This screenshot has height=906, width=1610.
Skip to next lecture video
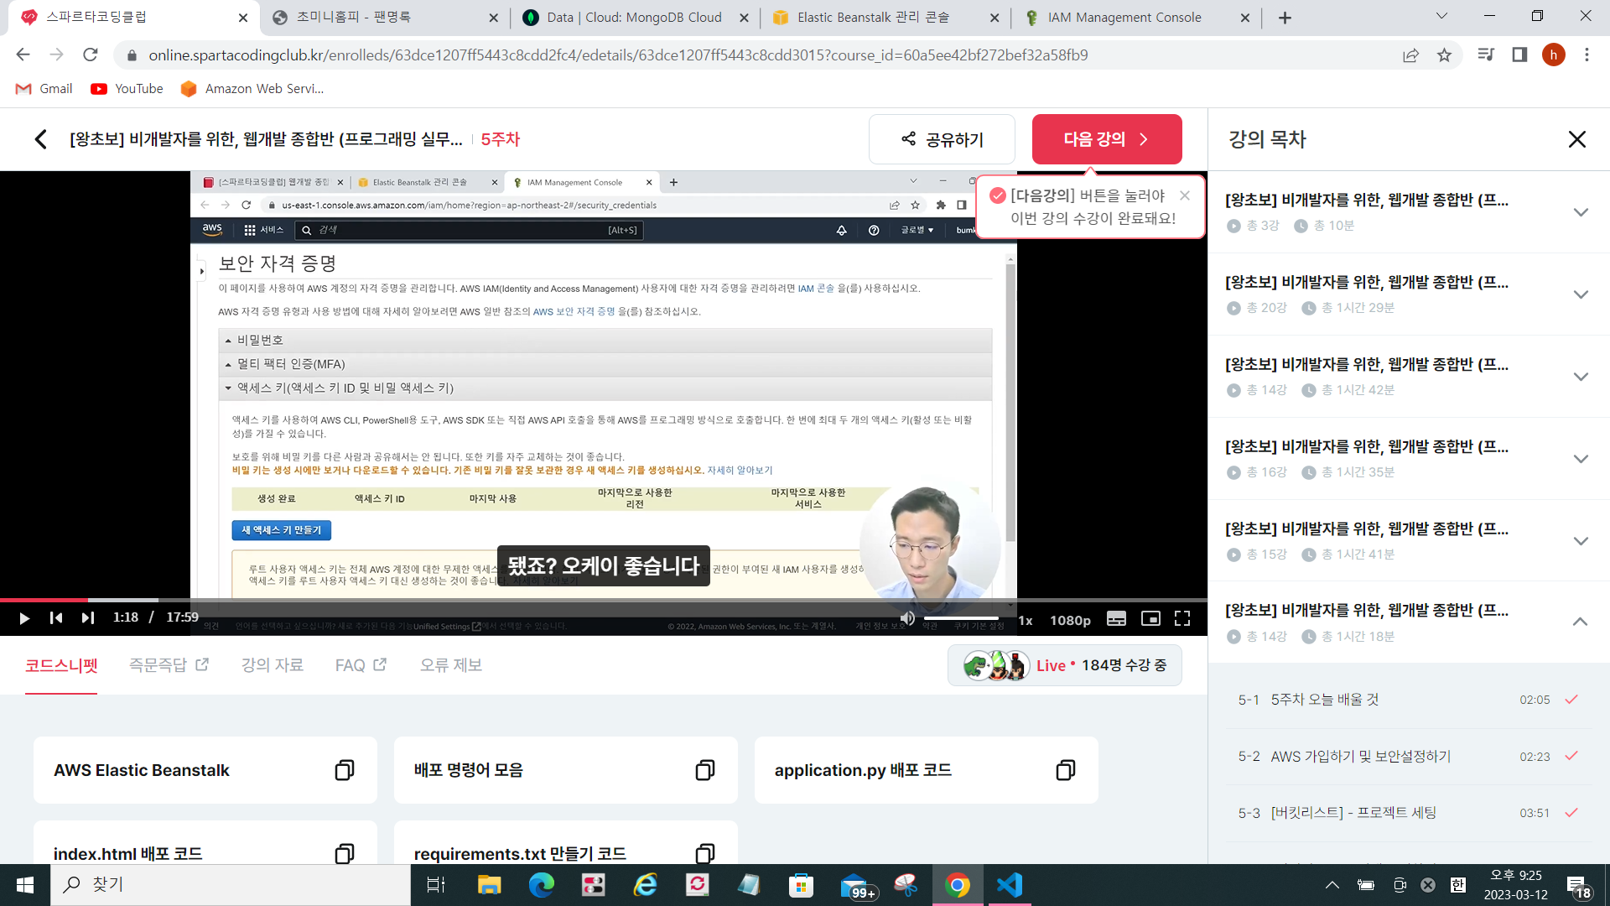[x=88, y=618]
